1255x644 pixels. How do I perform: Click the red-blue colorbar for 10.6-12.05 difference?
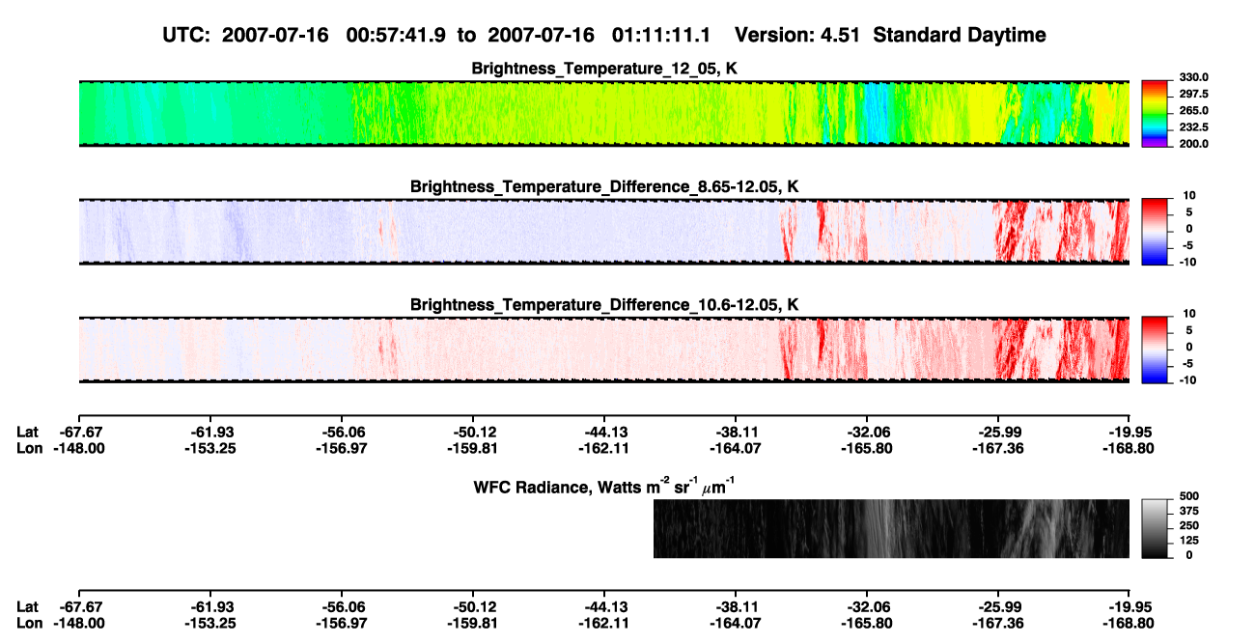[1156, 350]
